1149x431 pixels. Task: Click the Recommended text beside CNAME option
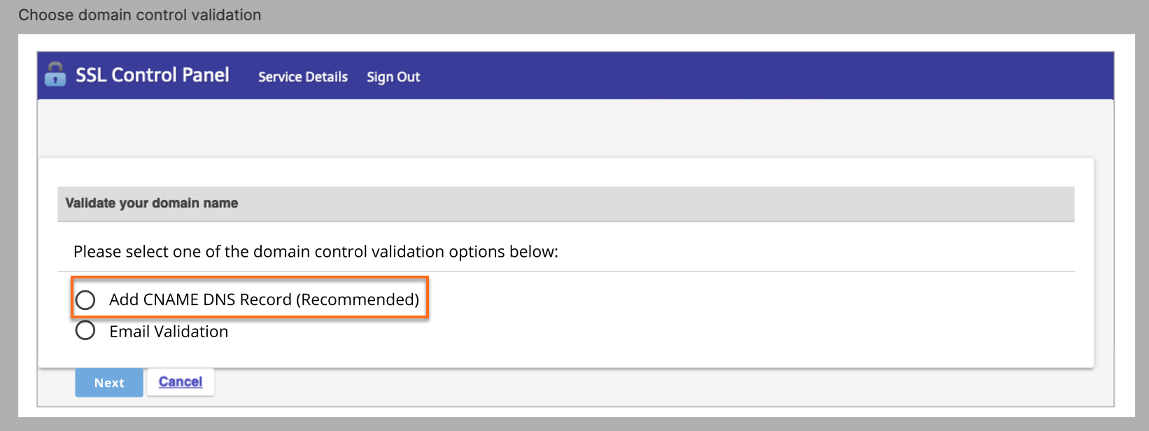(x=358, y=299)
